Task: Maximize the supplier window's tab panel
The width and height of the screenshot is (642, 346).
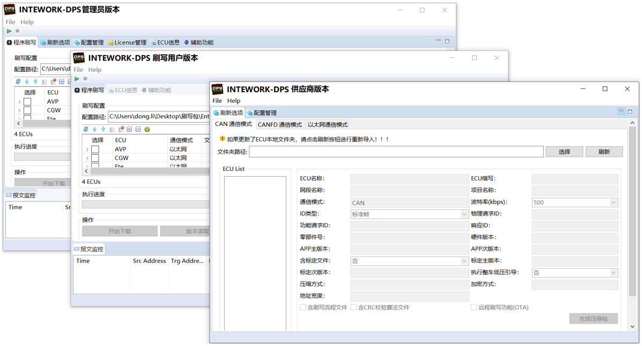Action: click(x=630, y=111)
